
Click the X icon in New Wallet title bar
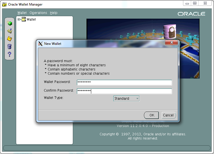click(x=40, y=44)
